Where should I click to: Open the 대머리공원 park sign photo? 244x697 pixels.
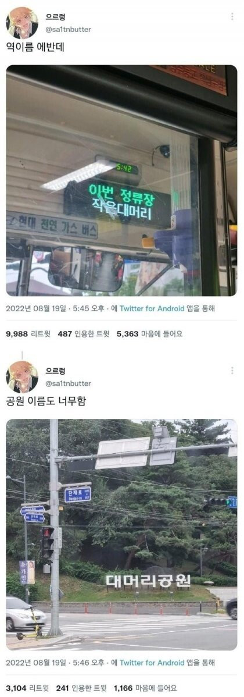(121, 534)
